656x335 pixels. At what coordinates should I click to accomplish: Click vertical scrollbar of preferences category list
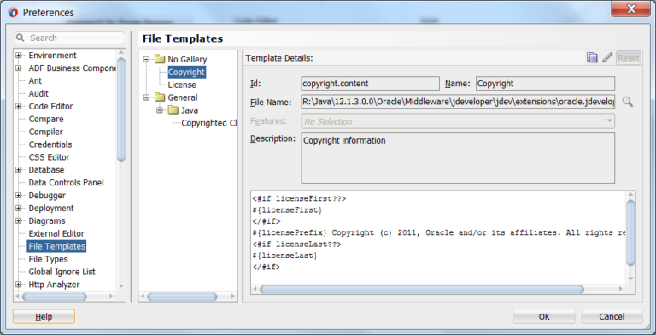click(x=121, y=109)
